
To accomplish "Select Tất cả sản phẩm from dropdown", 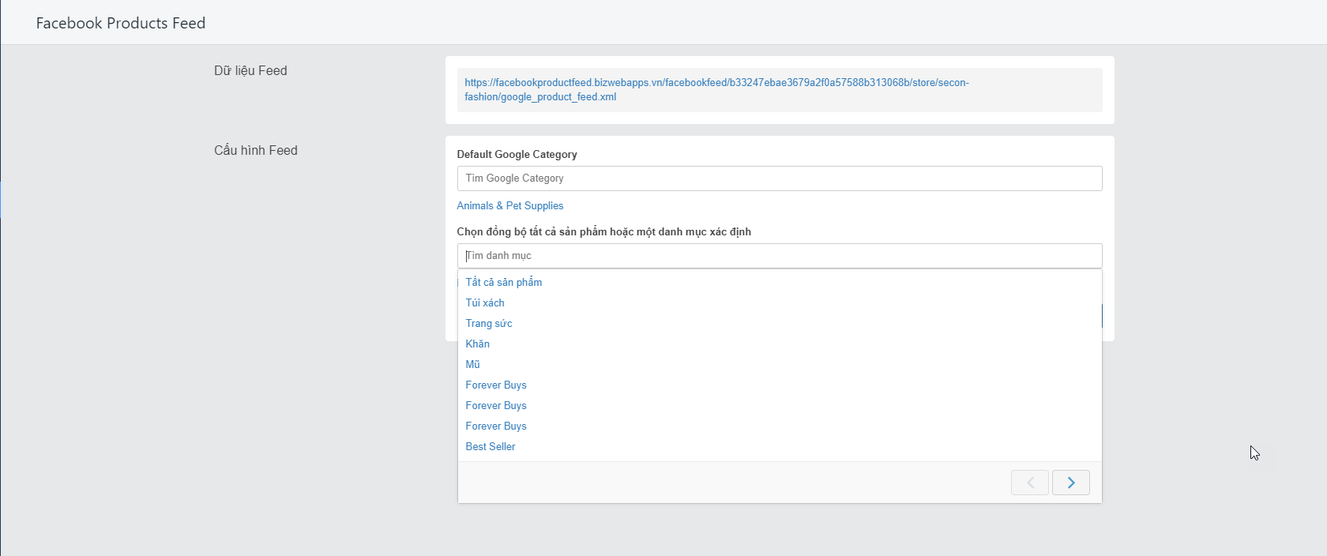I will pos(504,282).
